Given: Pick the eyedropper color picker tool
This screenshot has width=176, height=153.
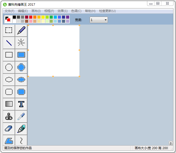Looking at the screenshot, I should 21,117.
